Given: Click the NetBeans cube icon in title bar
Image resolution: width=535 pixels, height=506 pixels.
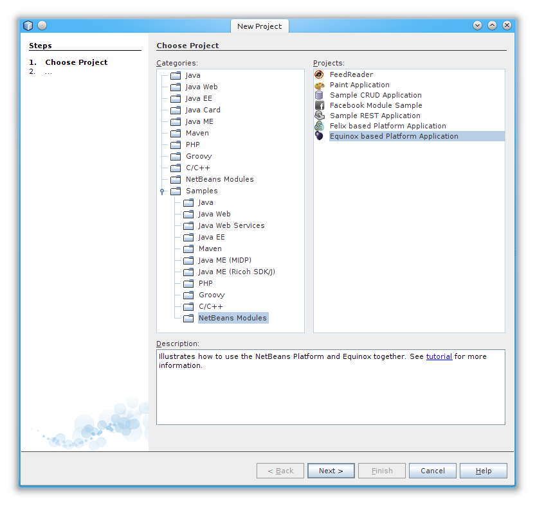Looking at the screenshot, I should (28, 26).
